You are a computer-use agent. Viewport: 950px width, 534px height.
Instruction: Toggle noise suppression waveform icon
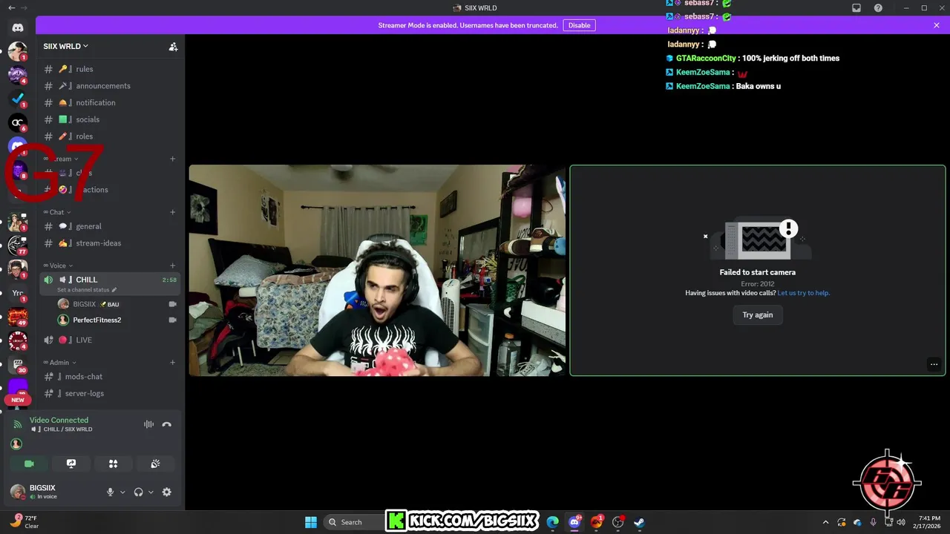(148, 424)
